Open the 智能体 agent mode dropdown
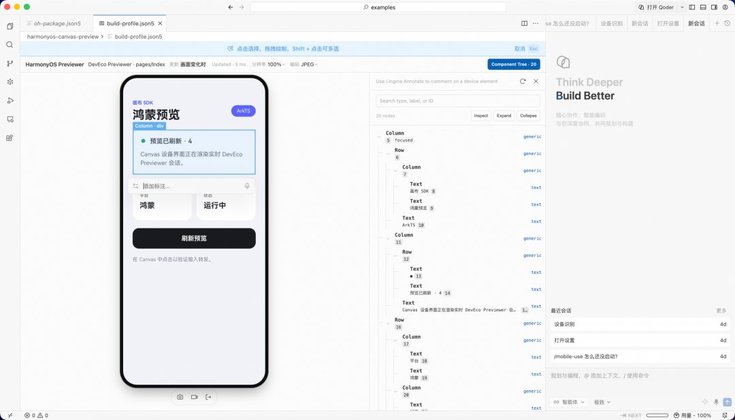 (x=569, y=402)
